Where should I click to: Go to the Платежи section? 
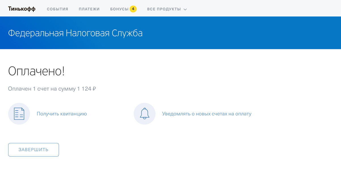(x=89, y=9)
